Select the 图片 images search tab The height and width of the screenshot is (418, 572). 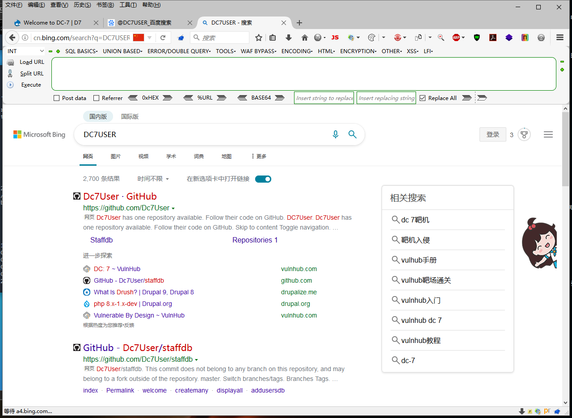coord(116,156)
